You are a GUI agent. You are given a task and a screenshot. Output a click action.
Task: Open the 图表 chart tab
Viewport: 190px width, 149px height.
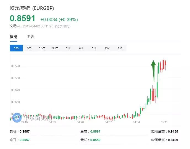(30, 37)
